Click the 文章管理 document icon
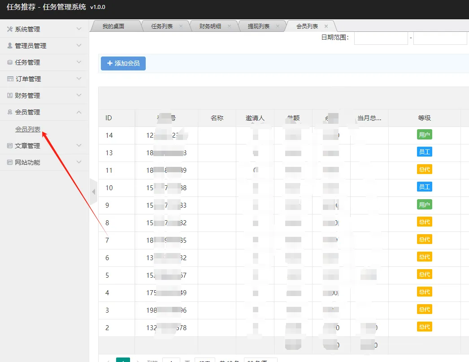The image size is (469, 362). (10, 146)
